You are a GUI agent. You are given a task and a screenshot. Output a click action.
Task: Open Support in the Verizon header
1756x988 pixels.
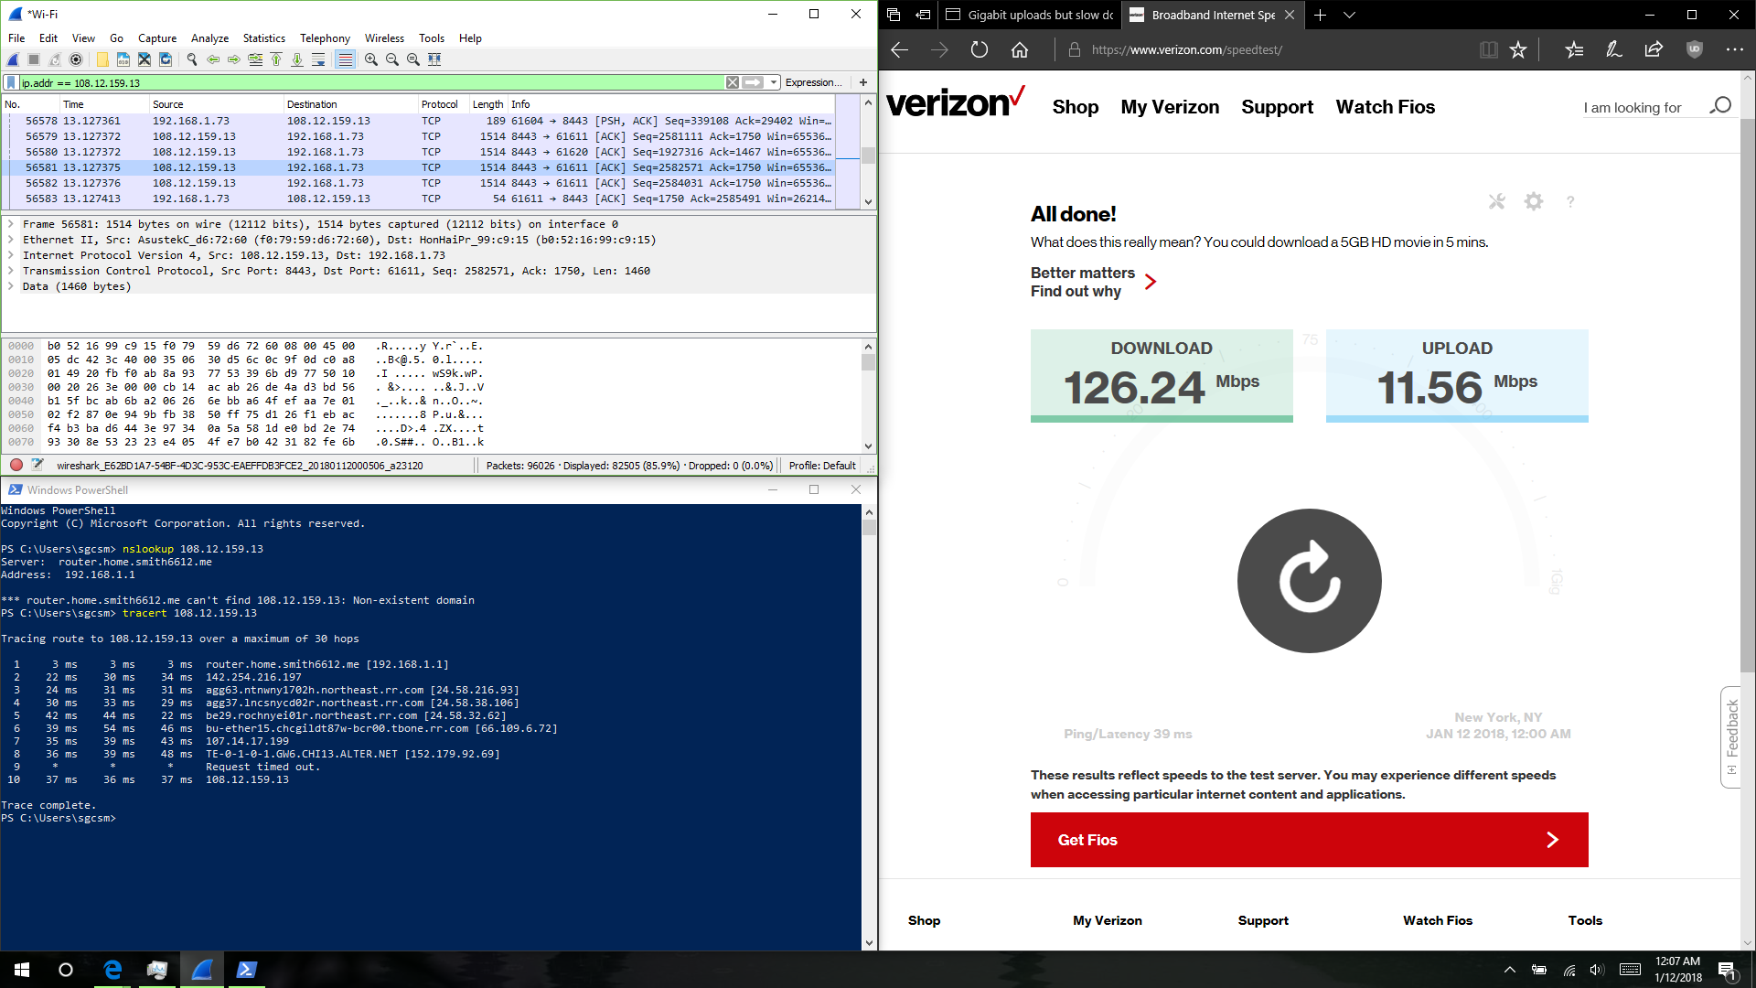[1277, 107]
